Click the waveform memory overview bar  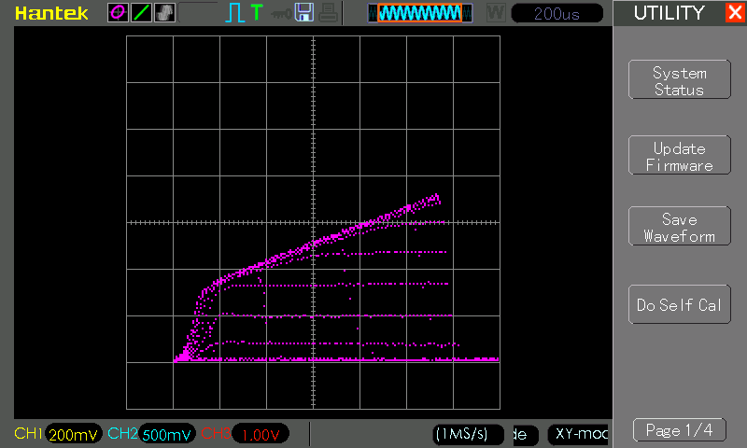pyautogui.click(x=420, y=13)
